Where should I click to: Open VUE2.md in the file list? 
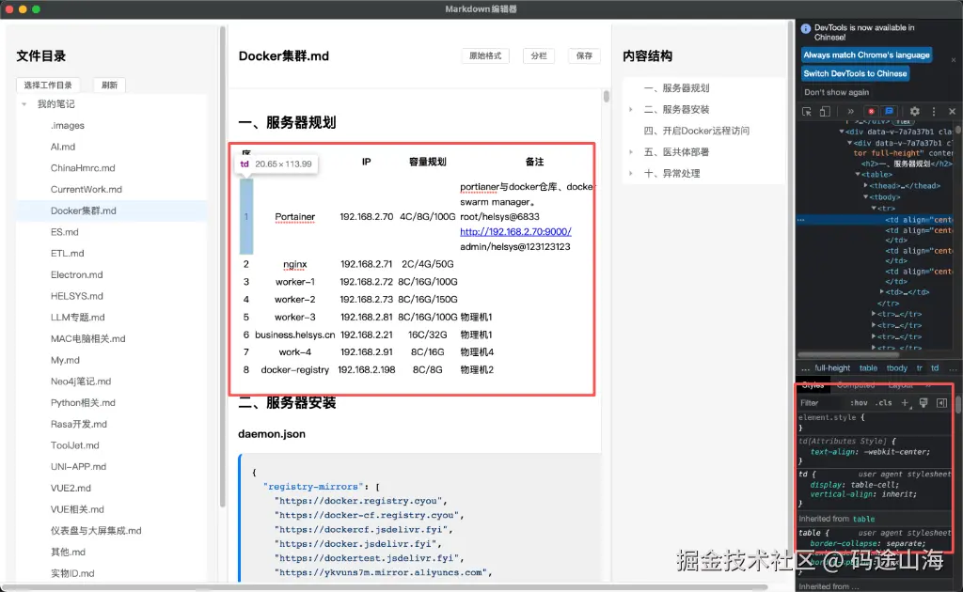71,489
